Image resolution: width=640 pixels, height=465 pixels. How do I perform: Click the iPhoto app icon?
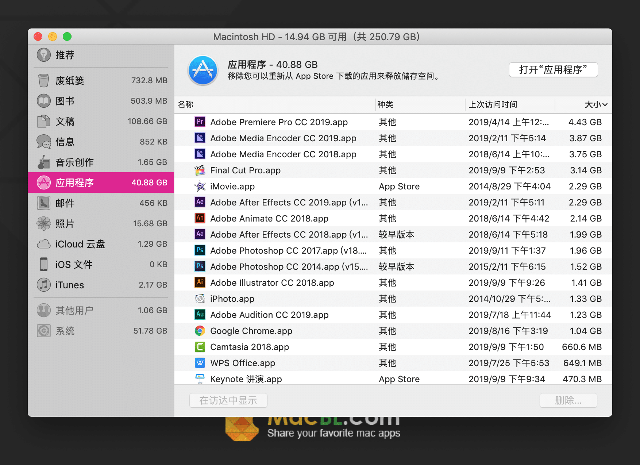(200, 299)
